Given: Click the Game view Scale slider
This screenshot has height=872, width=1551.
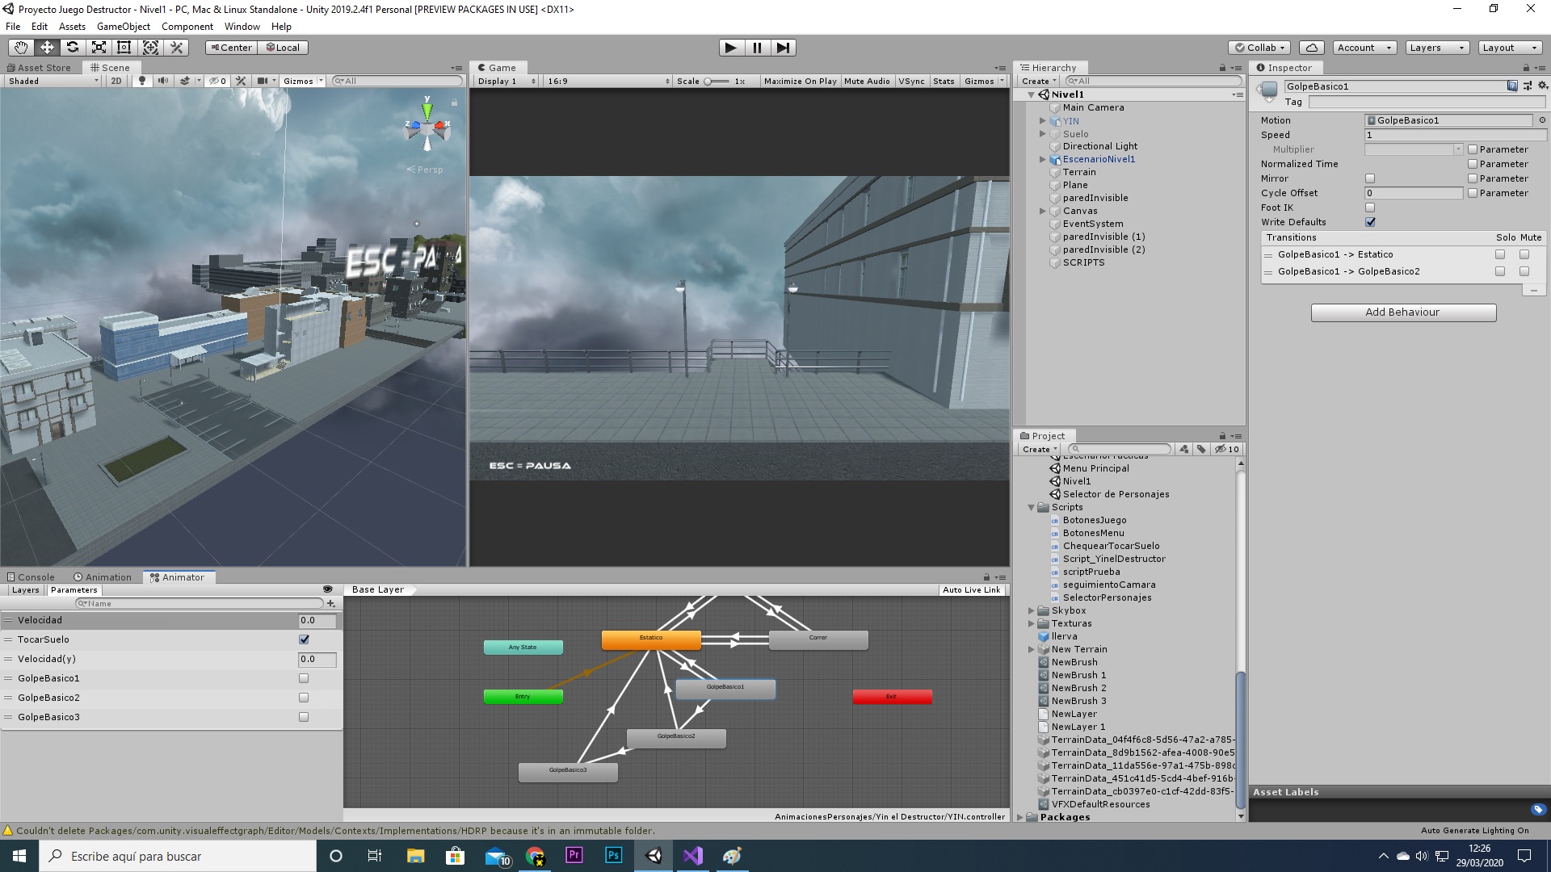Looking at the screenshot, I should pyautogui.click(x=717, y=81).
